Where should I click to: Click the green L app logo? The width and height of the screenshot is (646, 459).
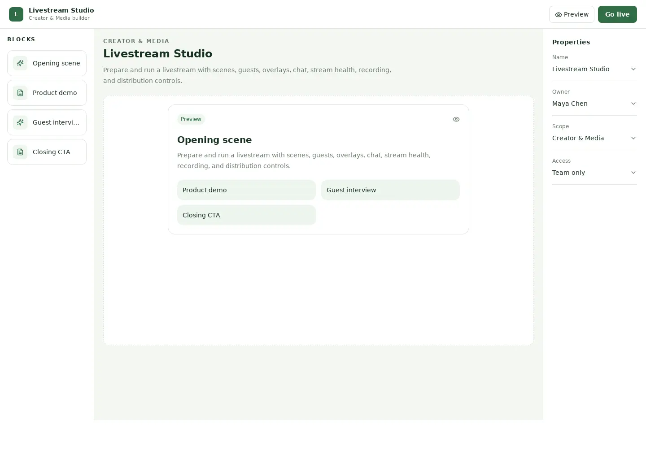click(x=16, y=14)
